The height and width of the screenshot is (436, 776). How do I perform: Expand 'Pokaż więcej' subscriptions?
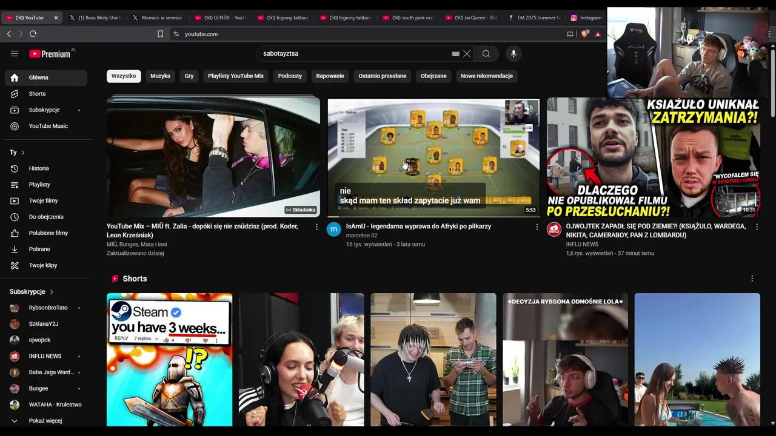[x=46, y=420]
